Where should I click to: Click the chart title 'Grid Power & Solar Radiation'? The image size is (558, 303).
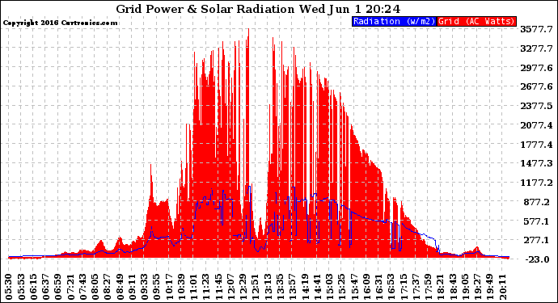(205, 9)
